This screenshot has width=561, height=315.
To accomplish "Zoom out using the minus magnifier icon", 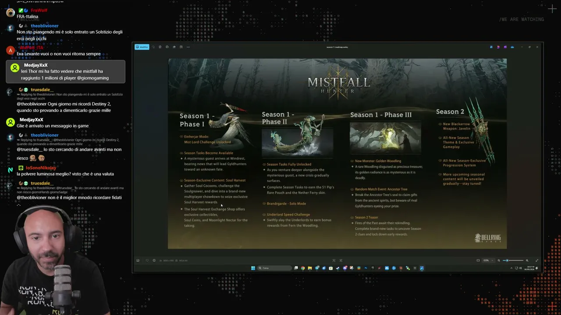I will point(499,260).
